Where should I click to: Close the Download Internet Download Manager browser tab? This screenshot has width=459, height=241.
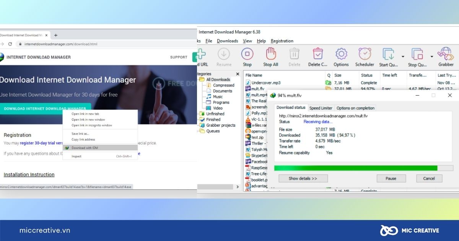point(46,35)
